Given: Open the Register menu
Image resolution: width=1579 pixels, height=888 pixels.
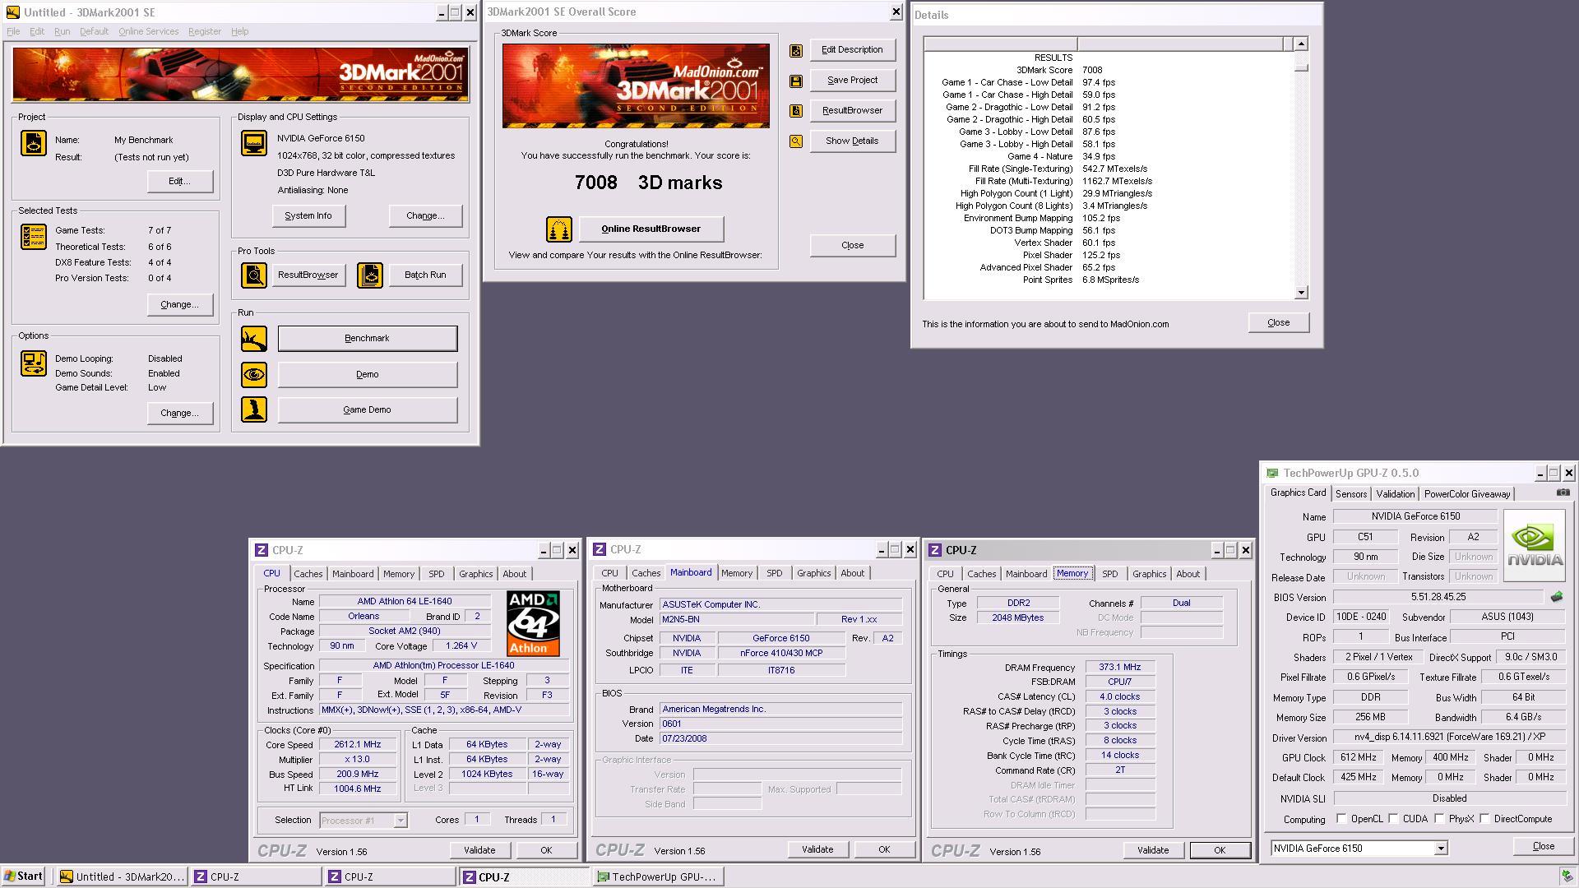Looking at the screenshot, I should coord(204,31).
